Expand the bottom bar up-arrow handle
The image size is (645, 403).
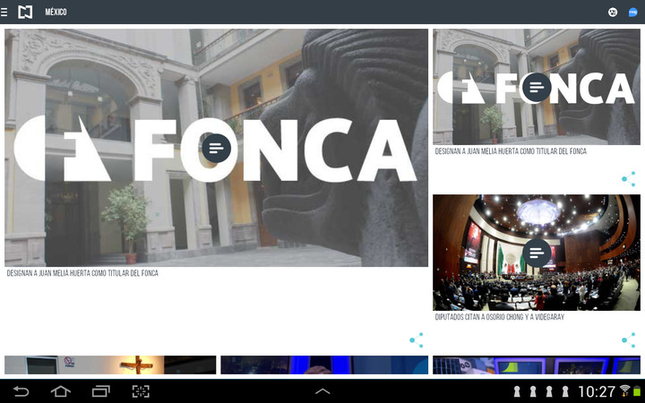322,391
